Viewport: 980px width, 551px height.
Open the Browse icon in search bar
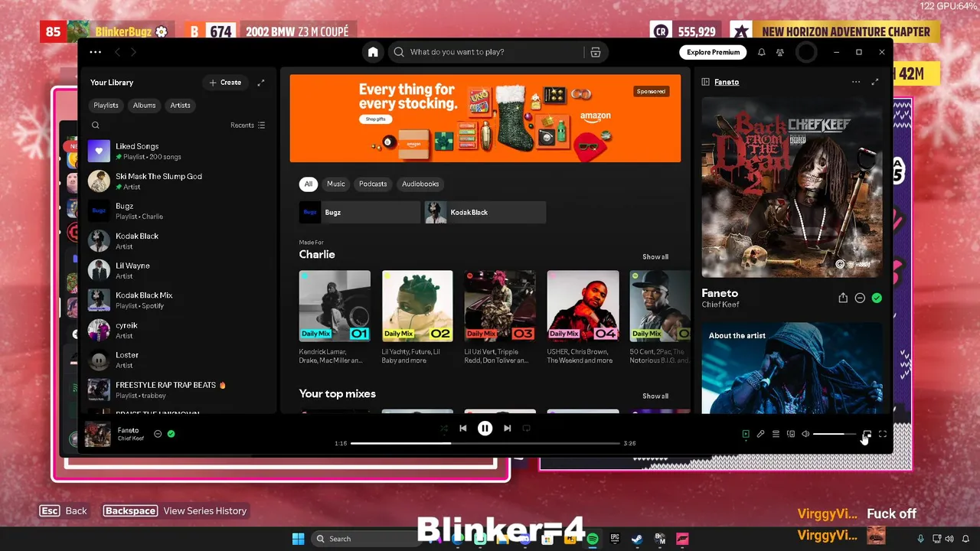coord(595,52)
